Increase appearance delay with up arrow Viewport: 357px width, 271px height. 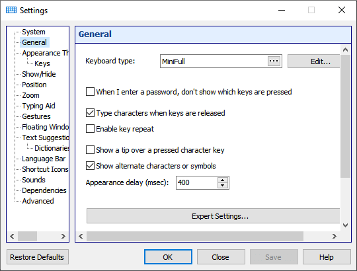pos(222,180)
